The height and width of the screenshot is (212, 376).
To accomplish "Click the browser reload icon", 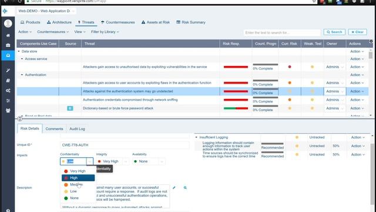I will coord(20,1).
